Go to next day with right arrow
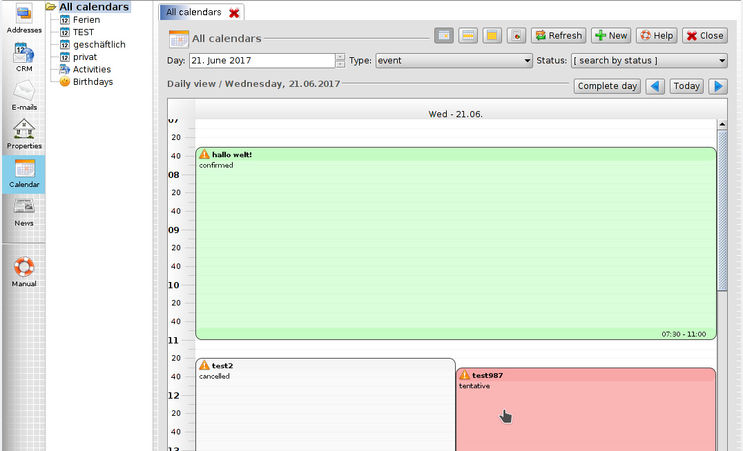 [718, 86]
